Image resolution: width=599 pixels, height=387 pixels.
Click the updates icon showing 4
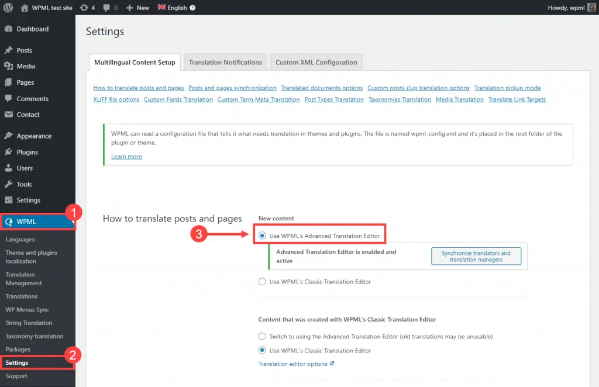[84, 8]
